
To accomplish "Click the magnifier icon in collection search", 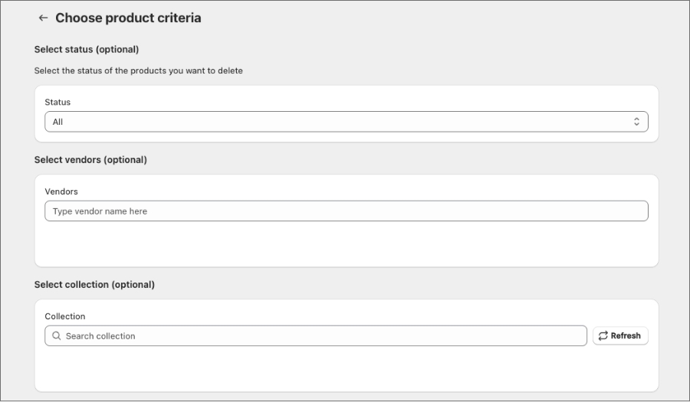I will pos(57,336).
